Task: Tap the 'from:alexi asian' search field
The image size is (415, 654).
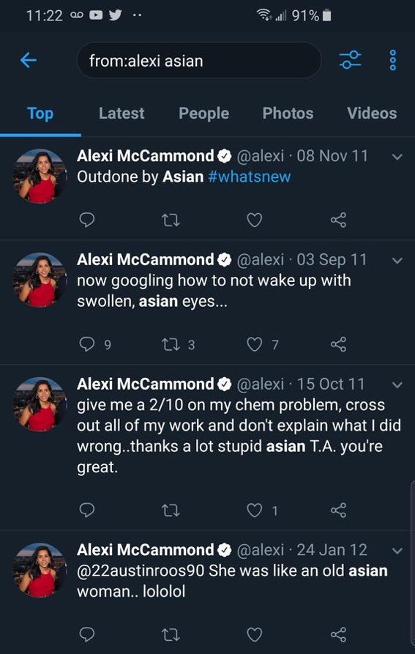Action: coord(199,61)
